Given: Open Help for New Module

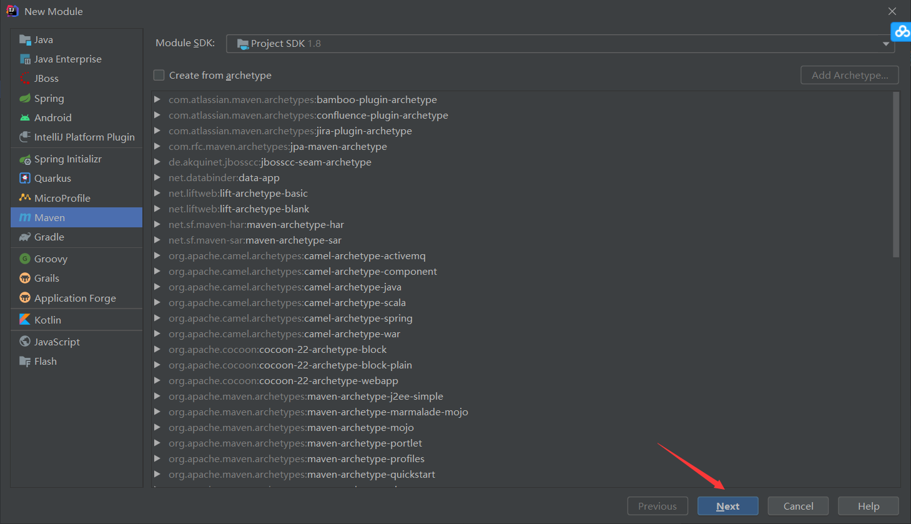Looking at the screenshot, I should [x=869, y=506].
